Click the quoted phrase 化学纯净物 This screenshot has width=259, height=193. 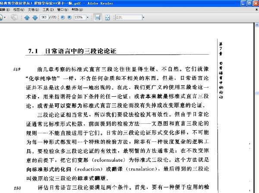pyautogui.click(x=42, y=79)
